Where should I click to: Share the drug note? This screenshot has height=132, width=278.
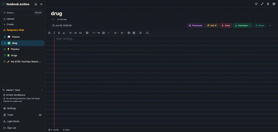[x=260, y=25]
